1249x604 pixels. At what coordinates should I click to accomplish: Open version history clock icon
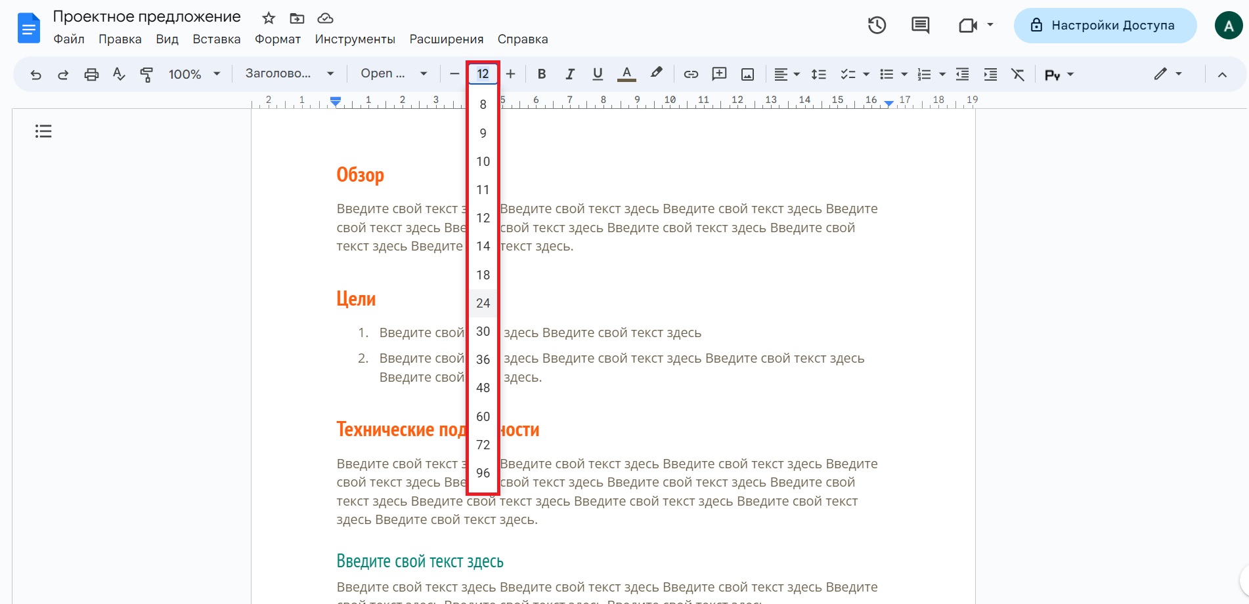click(x=877, y=26)
